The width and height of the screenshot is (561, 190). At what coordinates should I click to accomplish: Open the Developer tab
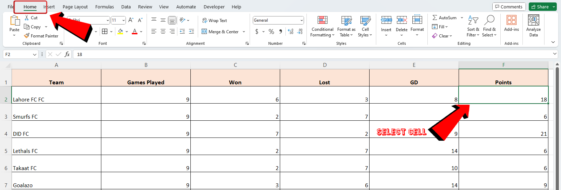point(214,7)
